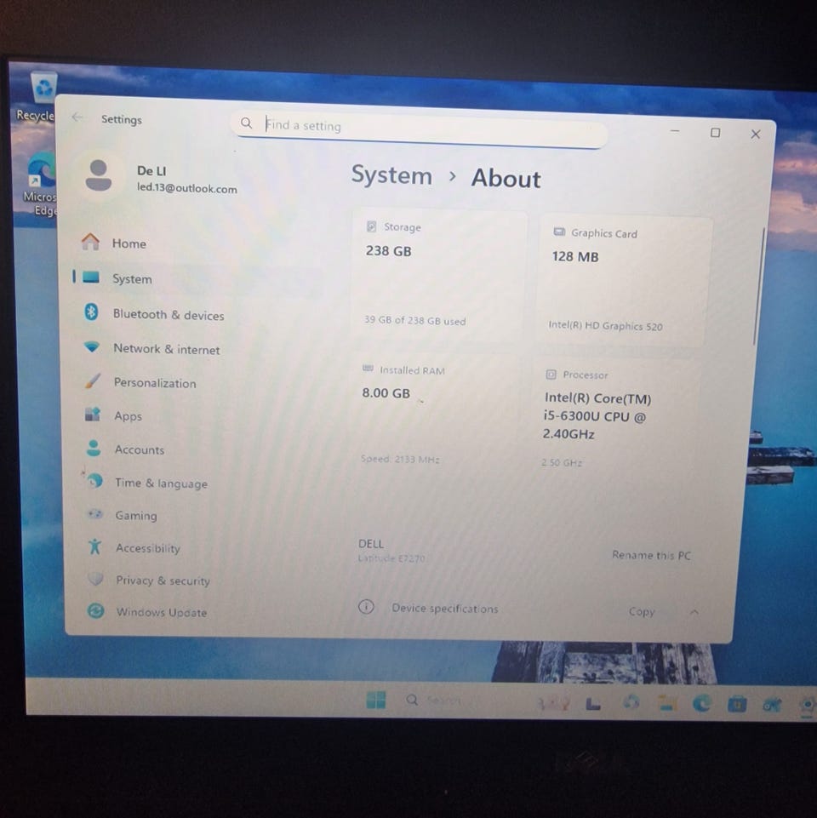817x818 pixels.
Task: Click the DELL device name text
Action: [371, 544]
